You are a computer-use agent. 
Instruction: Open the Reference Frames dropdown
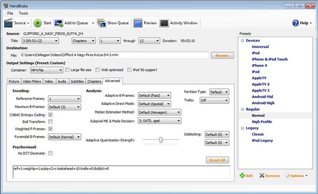(64, 99)
